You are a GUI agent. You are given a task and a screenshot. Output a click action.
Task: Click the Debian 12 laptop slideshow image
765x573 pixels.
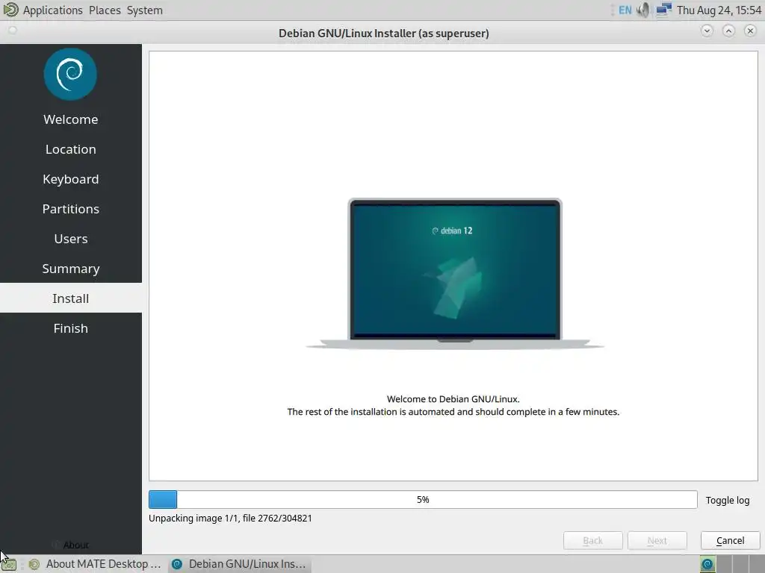[x=455, y=273]
